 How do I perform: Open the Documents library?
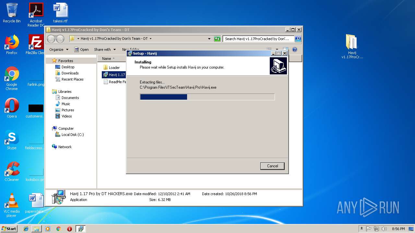tap(70, 98)
